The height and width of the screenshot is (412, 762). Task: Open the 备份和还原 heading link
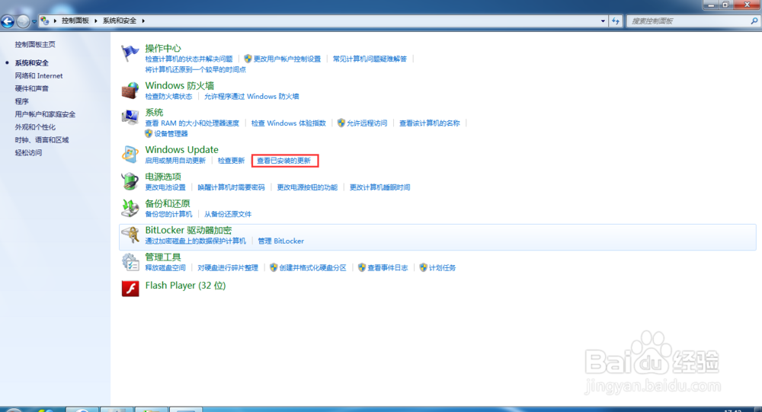[x=167, y=203]
